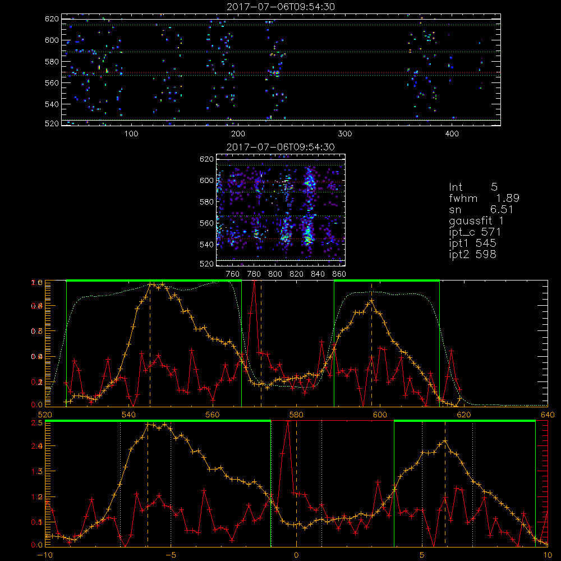This screenshot has width=561, height=561.
Task: Click the top spectrogram title 2017-07-06T09:54:30
Action: click(x=280, y=7)
